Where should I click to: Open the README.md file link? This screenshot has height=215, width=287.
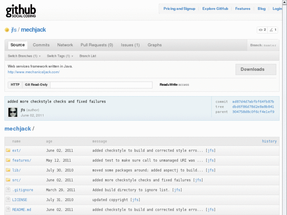pos(22,210)
